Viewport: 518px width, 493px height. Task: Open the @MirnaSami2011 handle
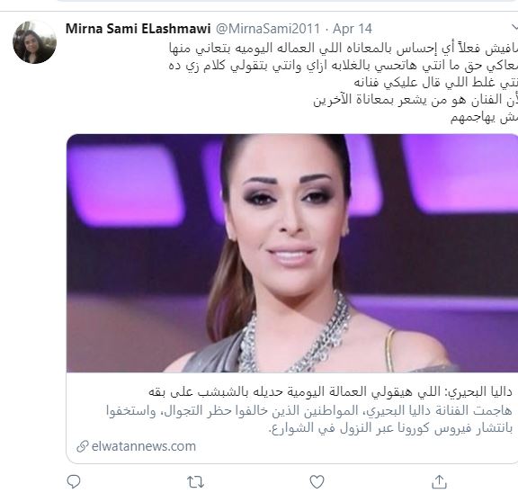coord(268,29)
